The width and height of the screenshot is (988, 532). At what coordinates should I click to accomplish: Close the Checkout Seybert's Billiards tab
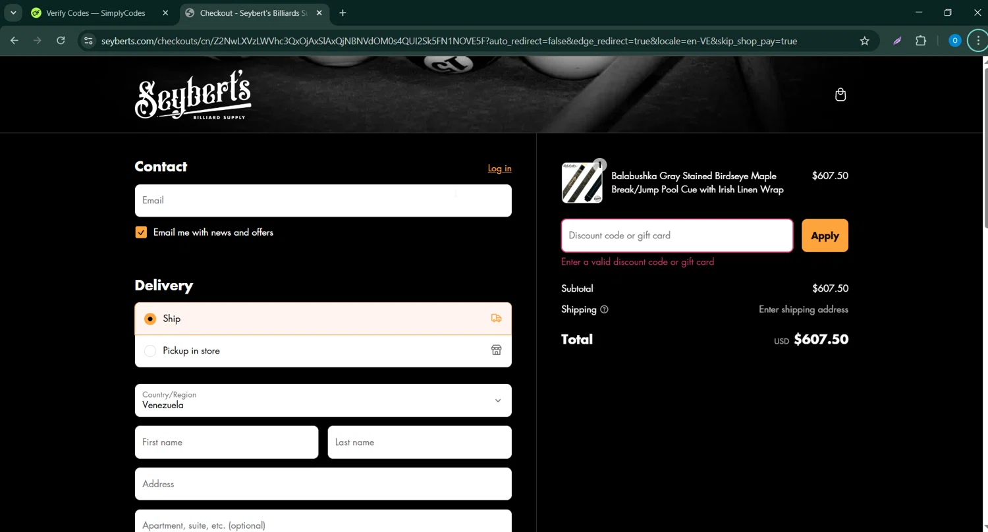coord(319,13)
